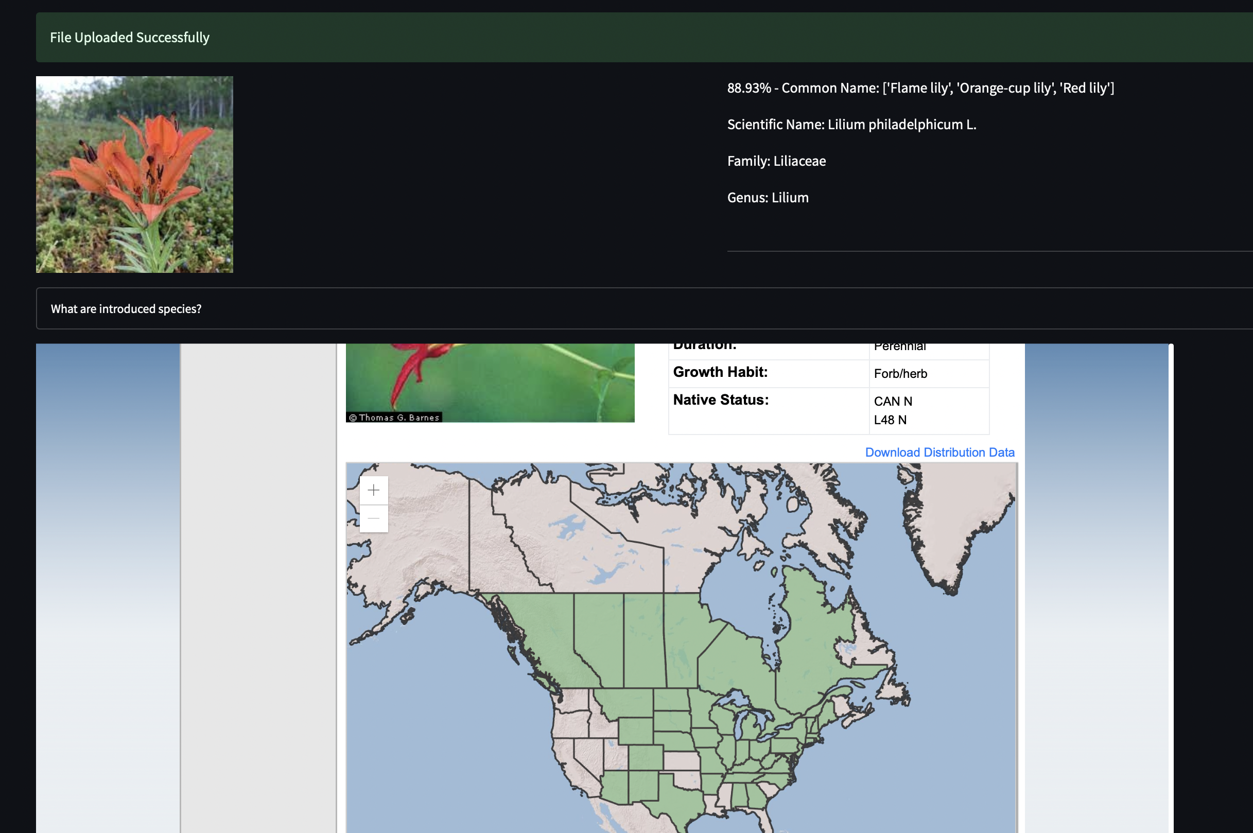Click the uploaded orange lily photo thumbnail

click(134, 174)
